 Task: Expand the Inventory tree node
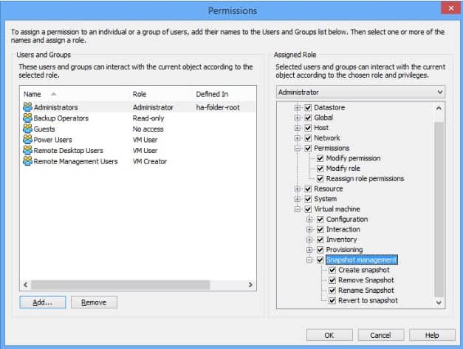click(309, 240)
